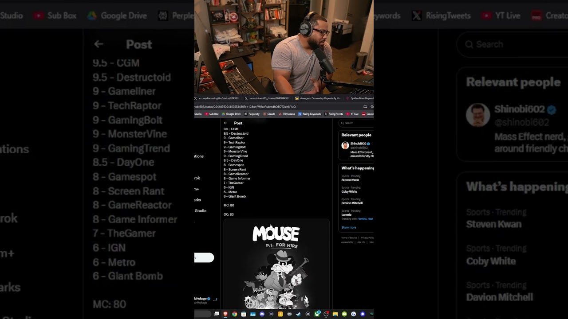The width and height of the screenshot is (568, 319).
Task: Open Brave browser from the taskbar
Action: click(x=225, y=314)
